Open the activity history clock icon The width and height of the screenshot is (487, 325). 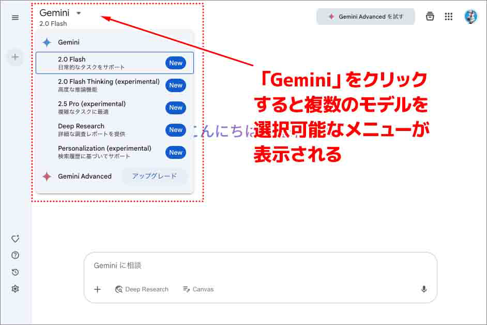(x=14, y=272)
